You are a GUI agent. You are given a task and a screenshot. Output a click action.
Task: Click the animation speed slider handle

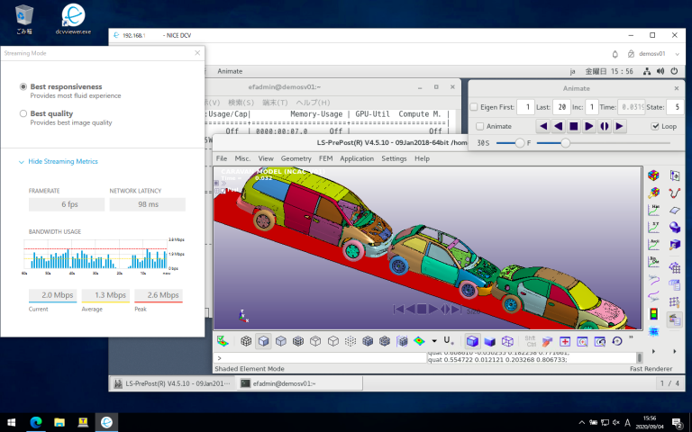click(520, 143)
